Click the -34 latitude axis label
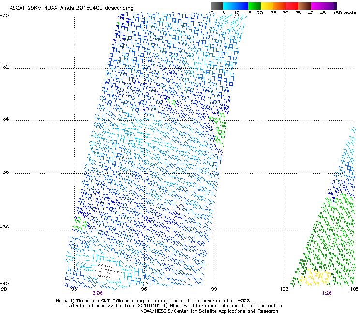 coord(4,119)
